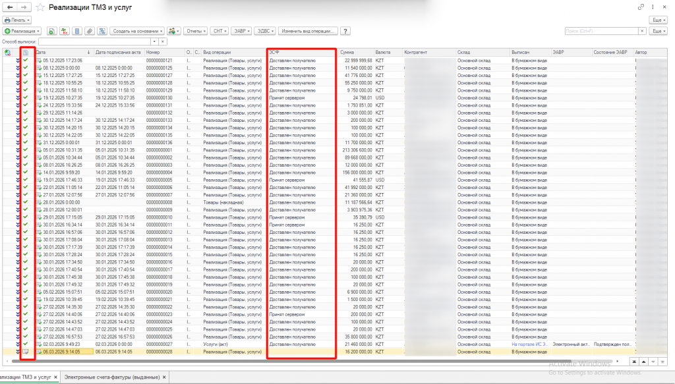The image size is (675, 384).
Task: Click the Изменить вид операции button
Action: (308, 31)
